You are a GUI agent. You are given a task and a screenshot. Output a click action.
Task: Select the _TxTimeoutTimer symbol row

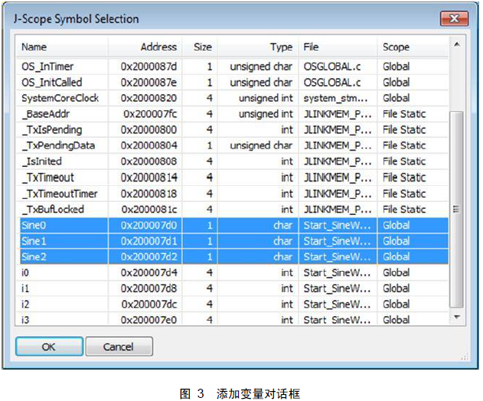[x=232, y=194]
